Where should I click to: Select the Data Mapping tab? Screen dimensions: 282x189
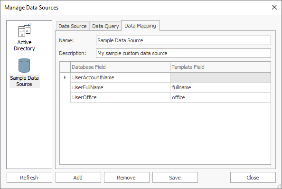point(140,26)
